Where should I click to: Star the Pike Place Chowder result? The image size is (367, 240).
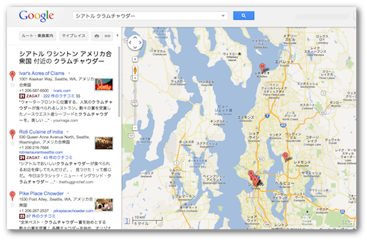[x=13, y=205]
